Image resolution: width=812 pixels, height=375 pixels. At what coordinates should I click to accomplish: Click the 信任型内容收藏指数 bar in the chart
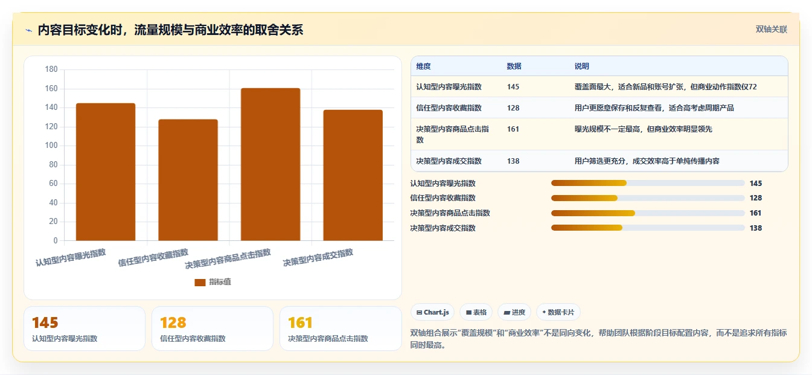[x=188, y=180]
